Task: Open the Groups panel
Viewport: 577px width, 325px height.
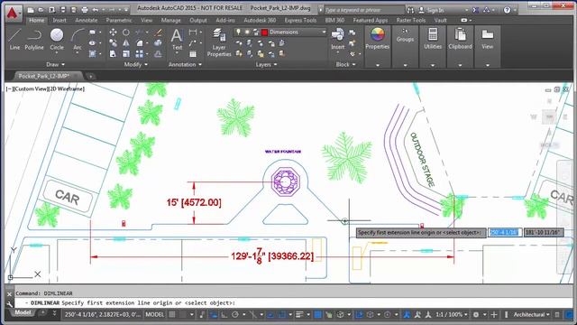Action: 405,35
